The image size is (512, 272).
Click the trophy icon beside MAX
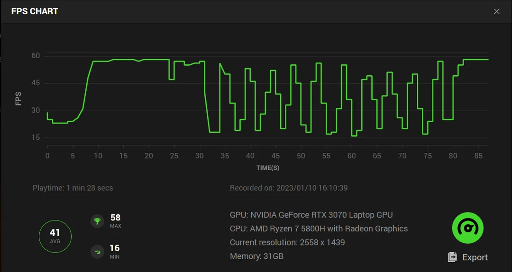(97, 221)
